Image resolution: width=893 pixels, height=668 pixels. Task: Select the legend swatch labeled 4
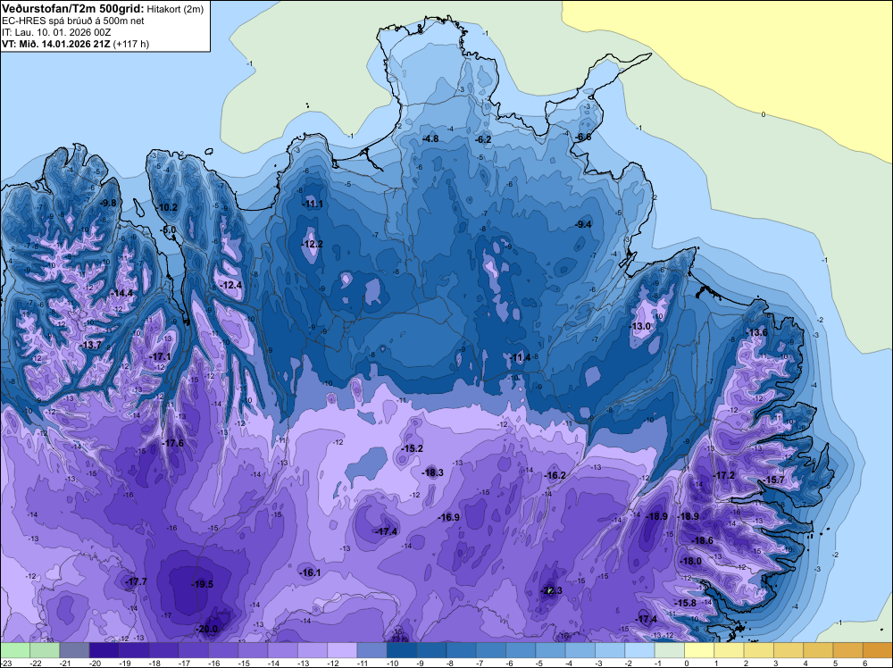[x=818, y=650]
